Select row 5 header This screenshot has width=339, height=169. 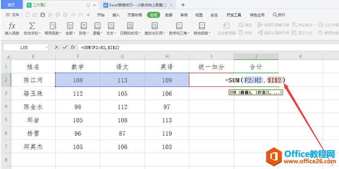tap(6, 120)
